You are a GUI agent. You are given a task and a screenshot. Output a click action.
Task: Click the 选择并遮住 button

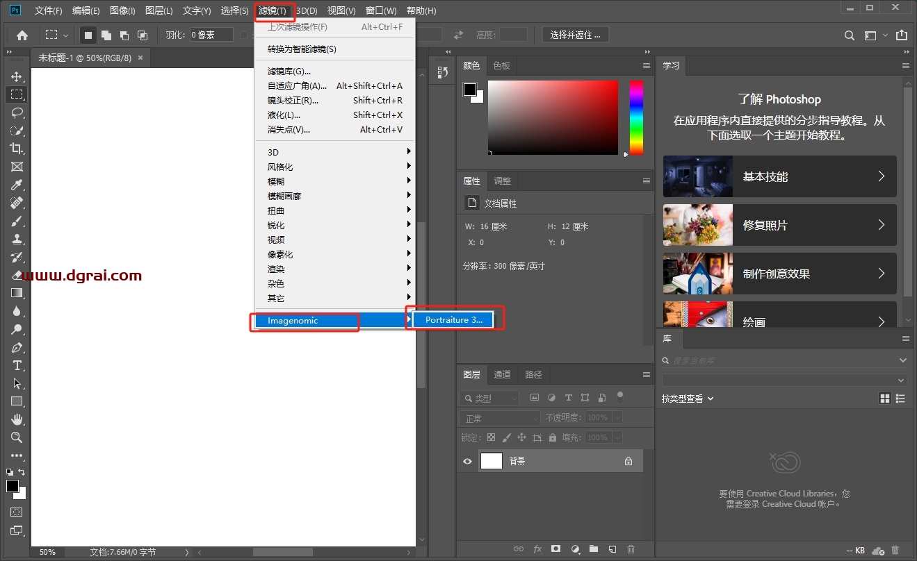tap(575, 35)
